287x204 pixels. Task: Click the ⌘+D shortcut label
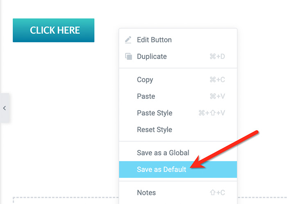pyautogui.click(x=217, y=57)
